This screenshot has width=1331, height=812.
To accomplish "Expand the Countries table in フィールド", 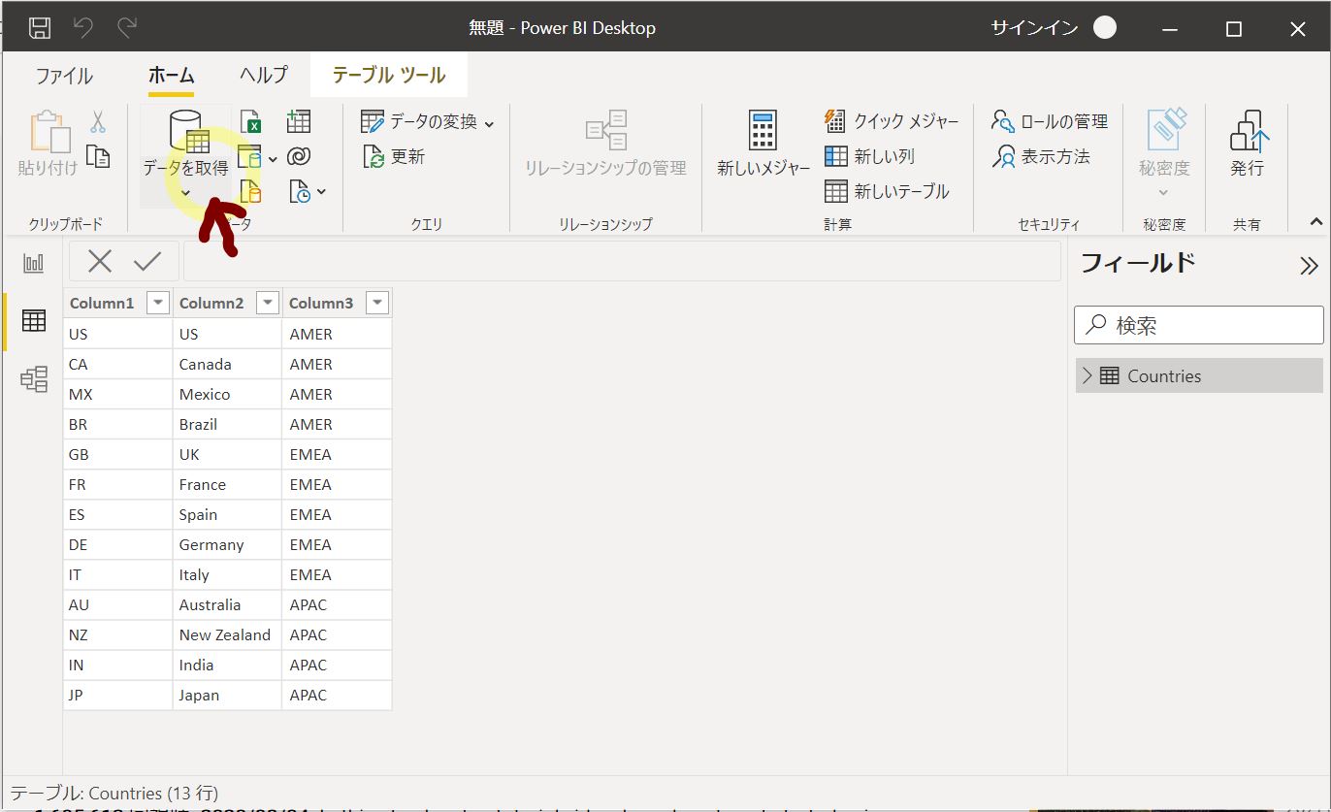I will point(1088,375).
